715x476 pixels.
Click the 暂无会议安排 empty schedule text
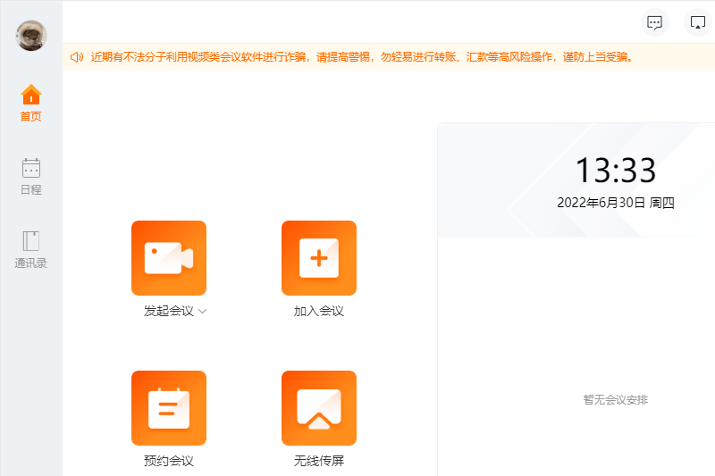pyautogui.click(x=615, y=400)
